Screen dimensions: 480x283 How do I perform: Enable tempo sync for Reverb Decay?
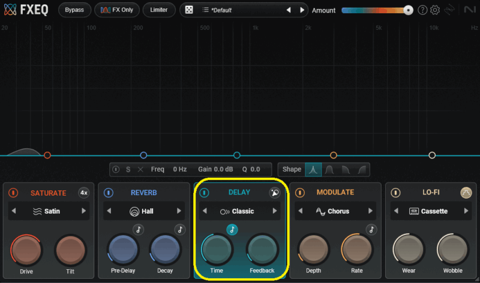point(179,230)
